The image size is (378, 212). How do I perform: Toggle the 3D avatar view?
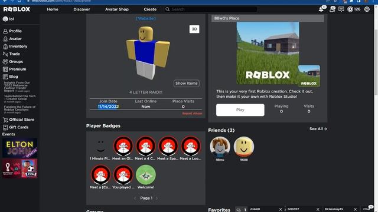[194, 29]
